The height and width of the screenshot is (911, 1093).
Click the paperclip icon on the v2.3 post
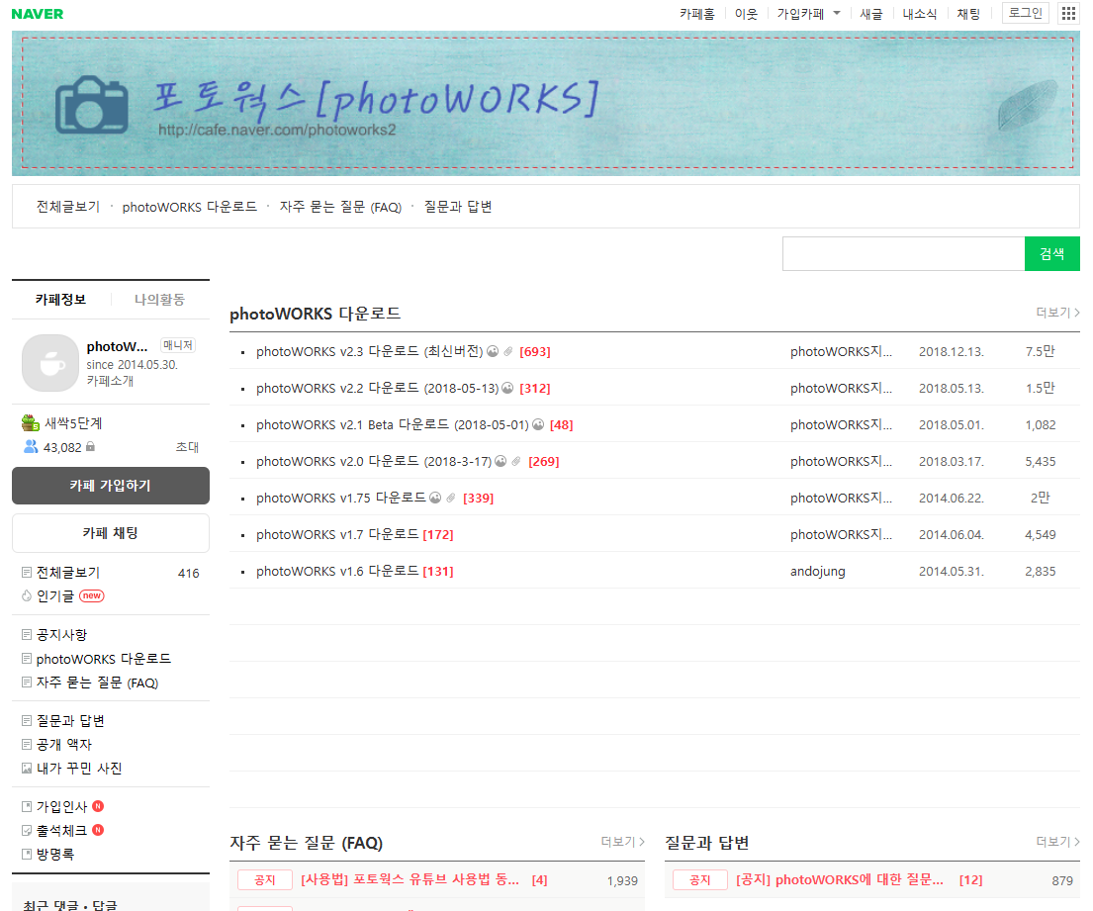(509, 351)
